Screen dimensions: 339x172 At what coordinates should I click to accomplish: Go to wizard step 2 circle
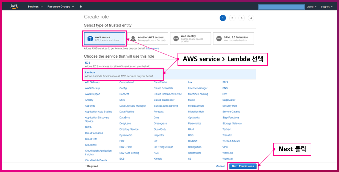[232, 18]
